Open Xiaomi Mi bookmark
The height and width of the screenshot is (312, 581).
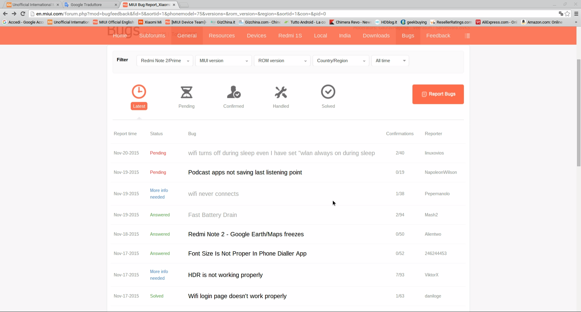click(150, 22)
